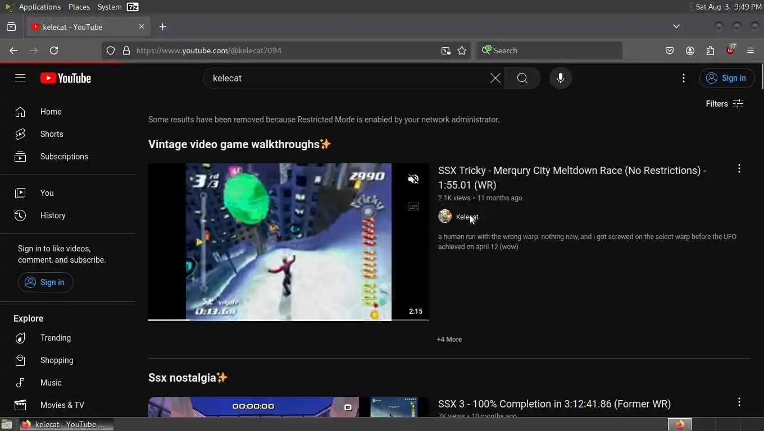Unmute the SSX Tricky video preview
Image resolution: width=764 pixels, height=431 pixels.
point(413,179)
